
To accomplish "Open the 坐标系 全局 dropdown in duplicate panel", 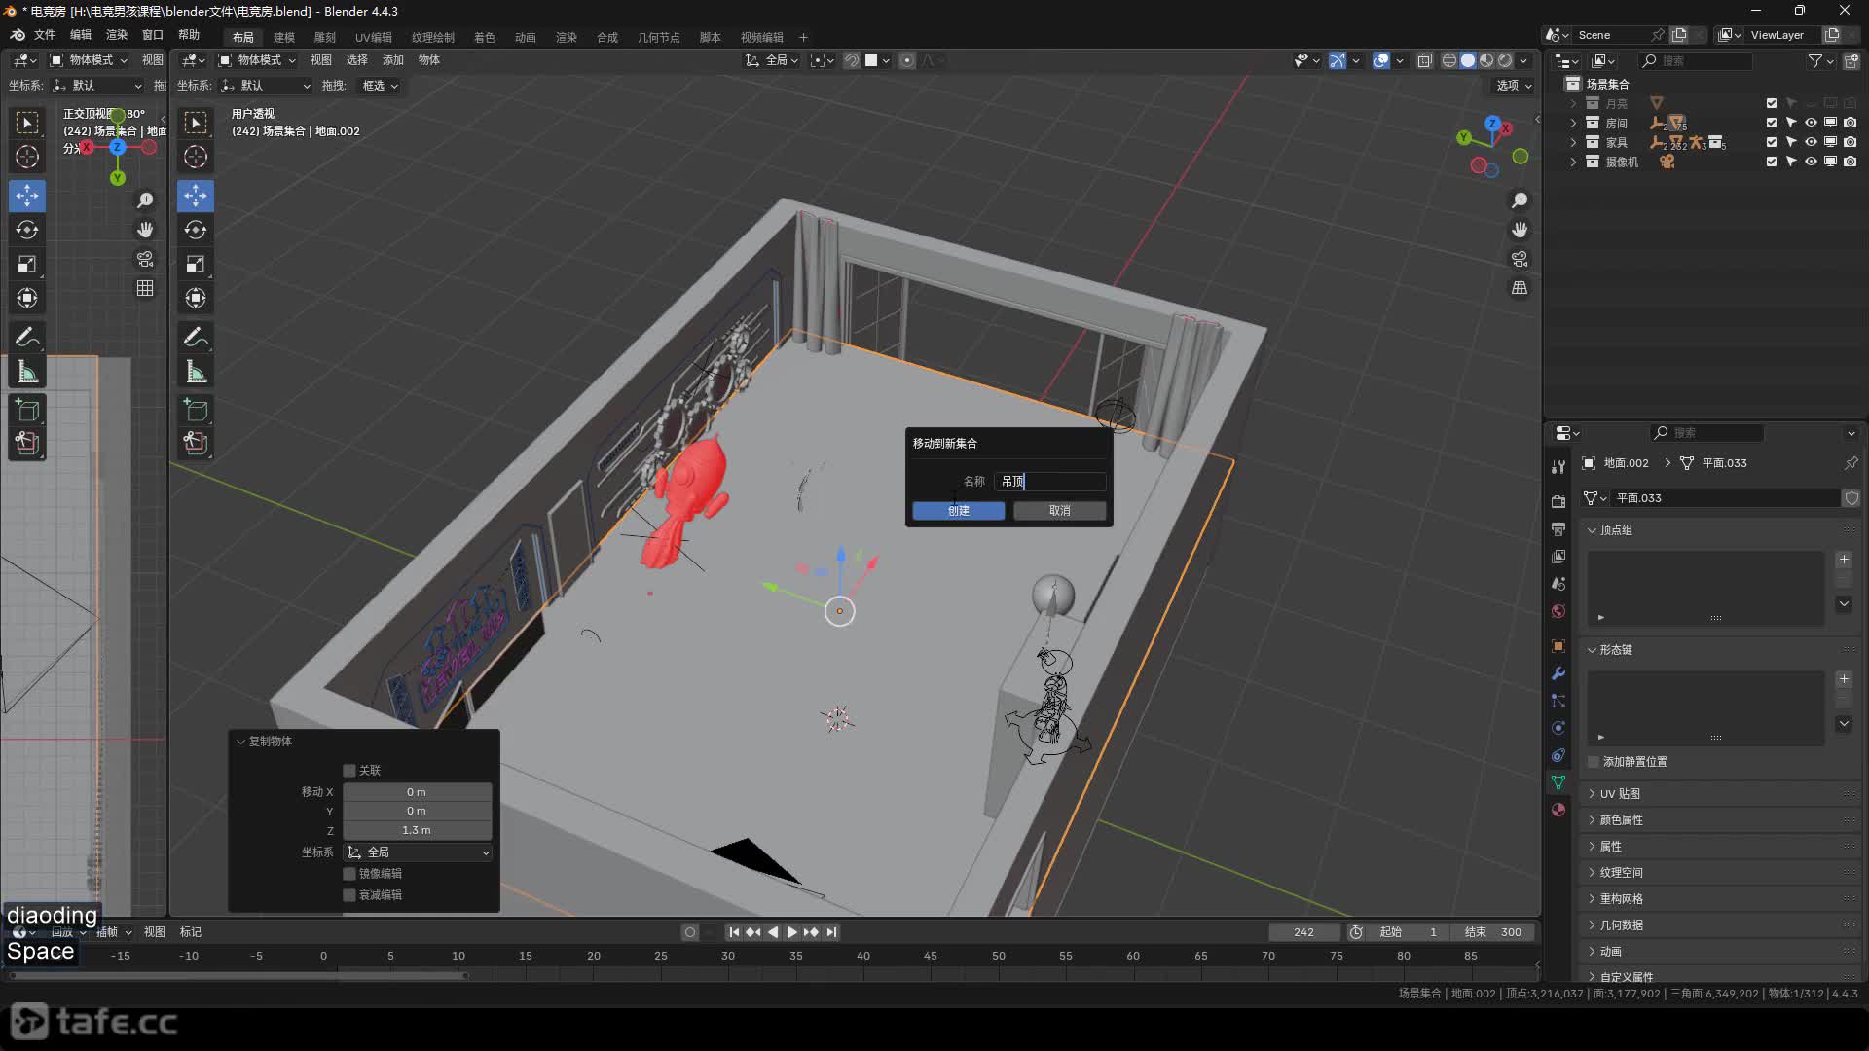I will pos(418,852).
